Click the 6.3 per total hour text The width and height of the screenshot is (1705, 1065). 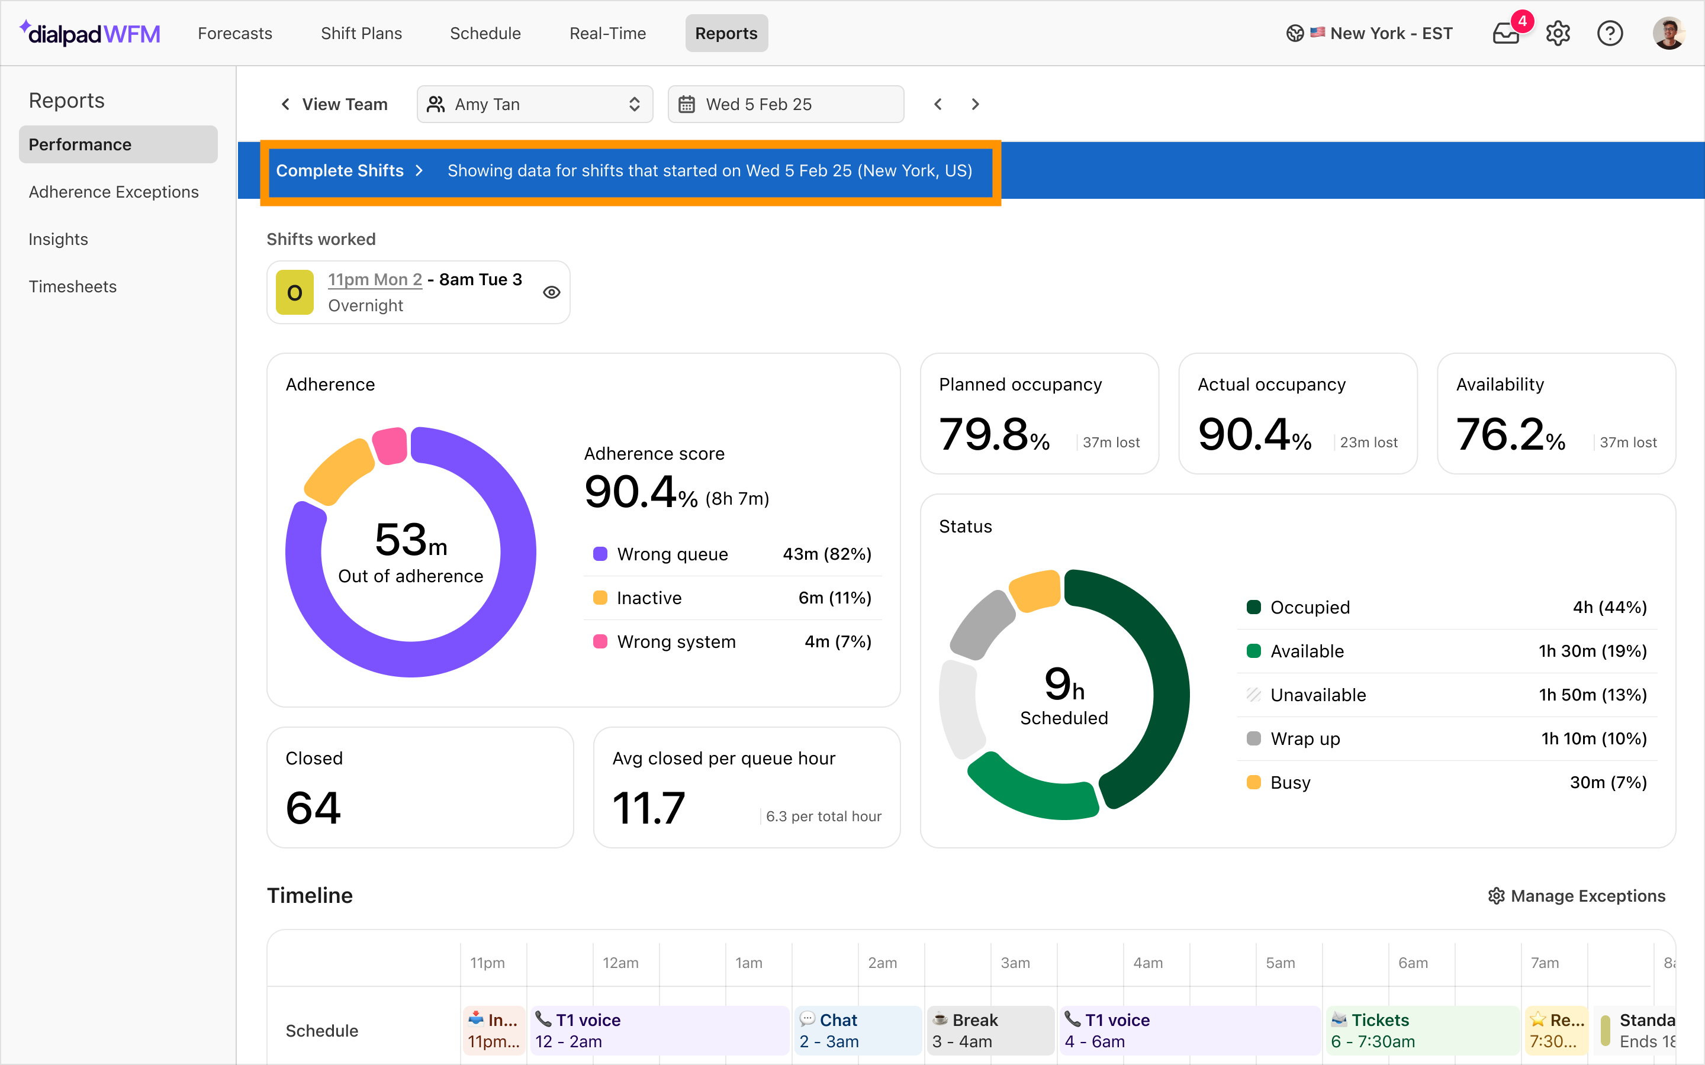[823, 816]
